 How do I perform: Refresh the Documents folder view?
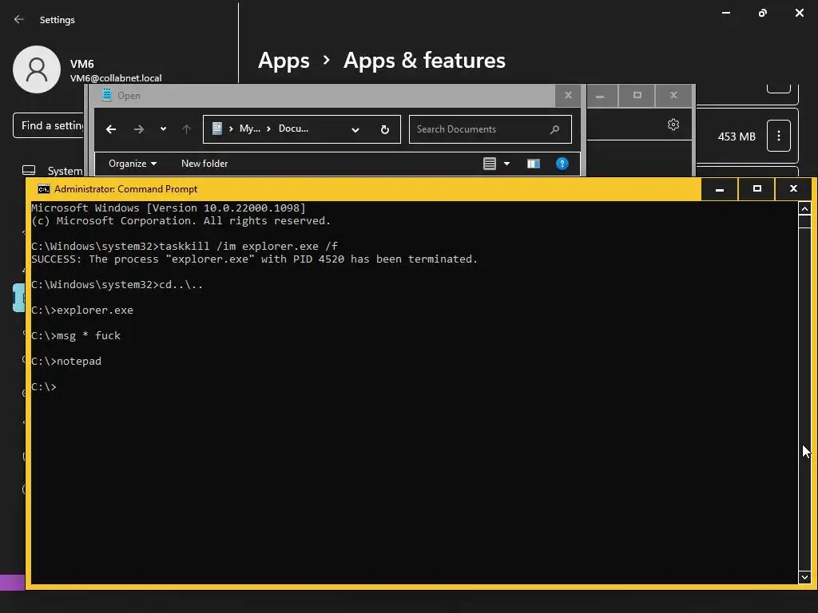[x=385, y=130]
